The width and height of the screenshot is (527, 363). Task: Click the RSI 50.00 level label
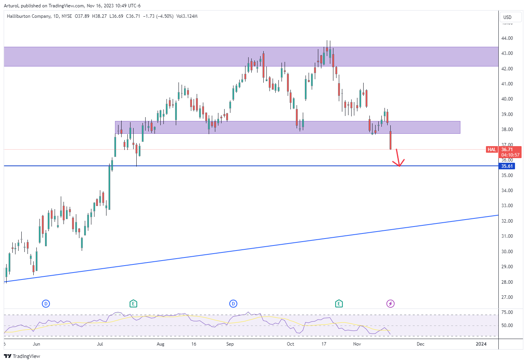[x=507, y=326]
